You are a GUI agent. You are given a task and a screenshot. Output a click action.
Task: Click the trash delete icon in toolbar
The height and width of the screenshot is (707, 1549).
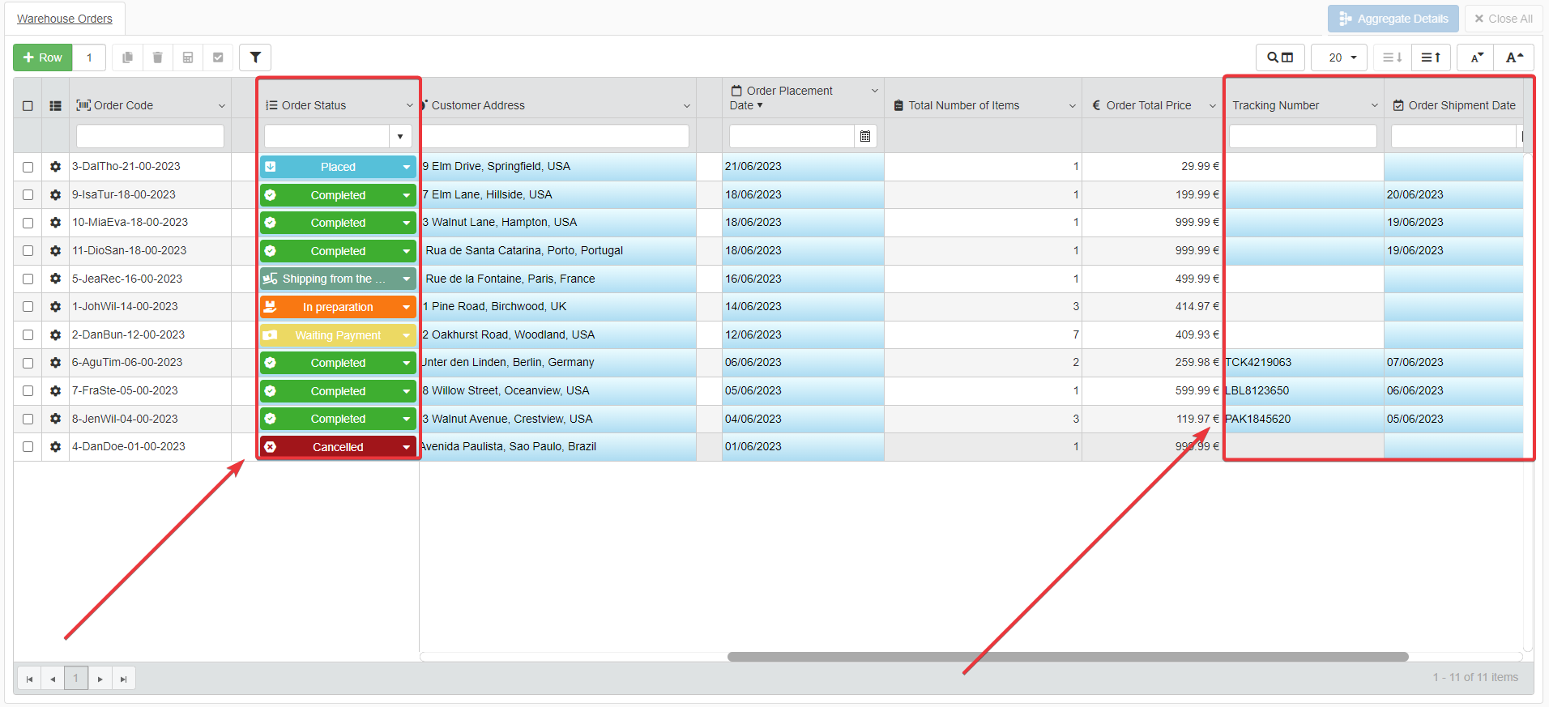158,57
